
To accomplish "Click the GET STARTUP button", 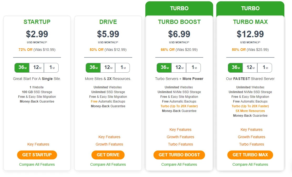I will (x=37, y=155).
